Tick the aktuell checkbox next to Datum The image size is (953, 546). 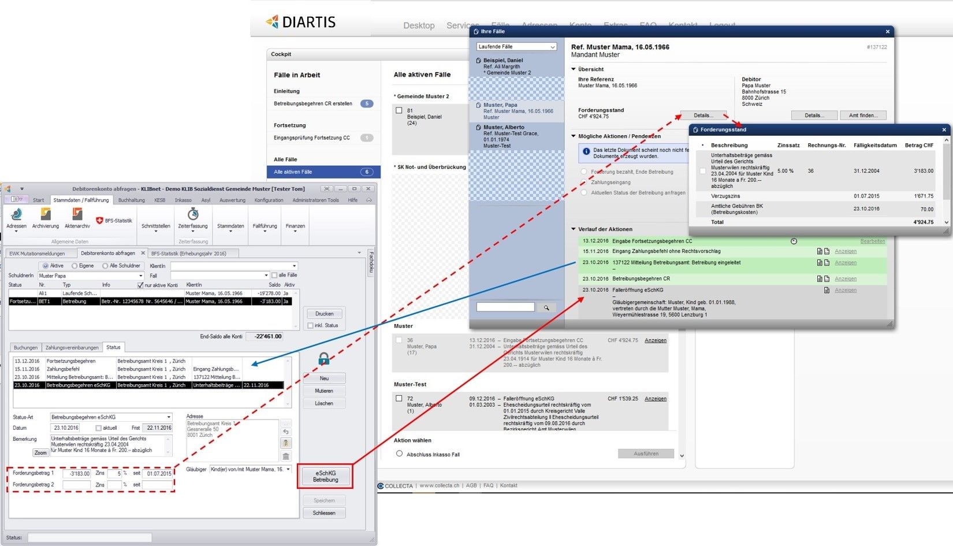coord(99,428)
